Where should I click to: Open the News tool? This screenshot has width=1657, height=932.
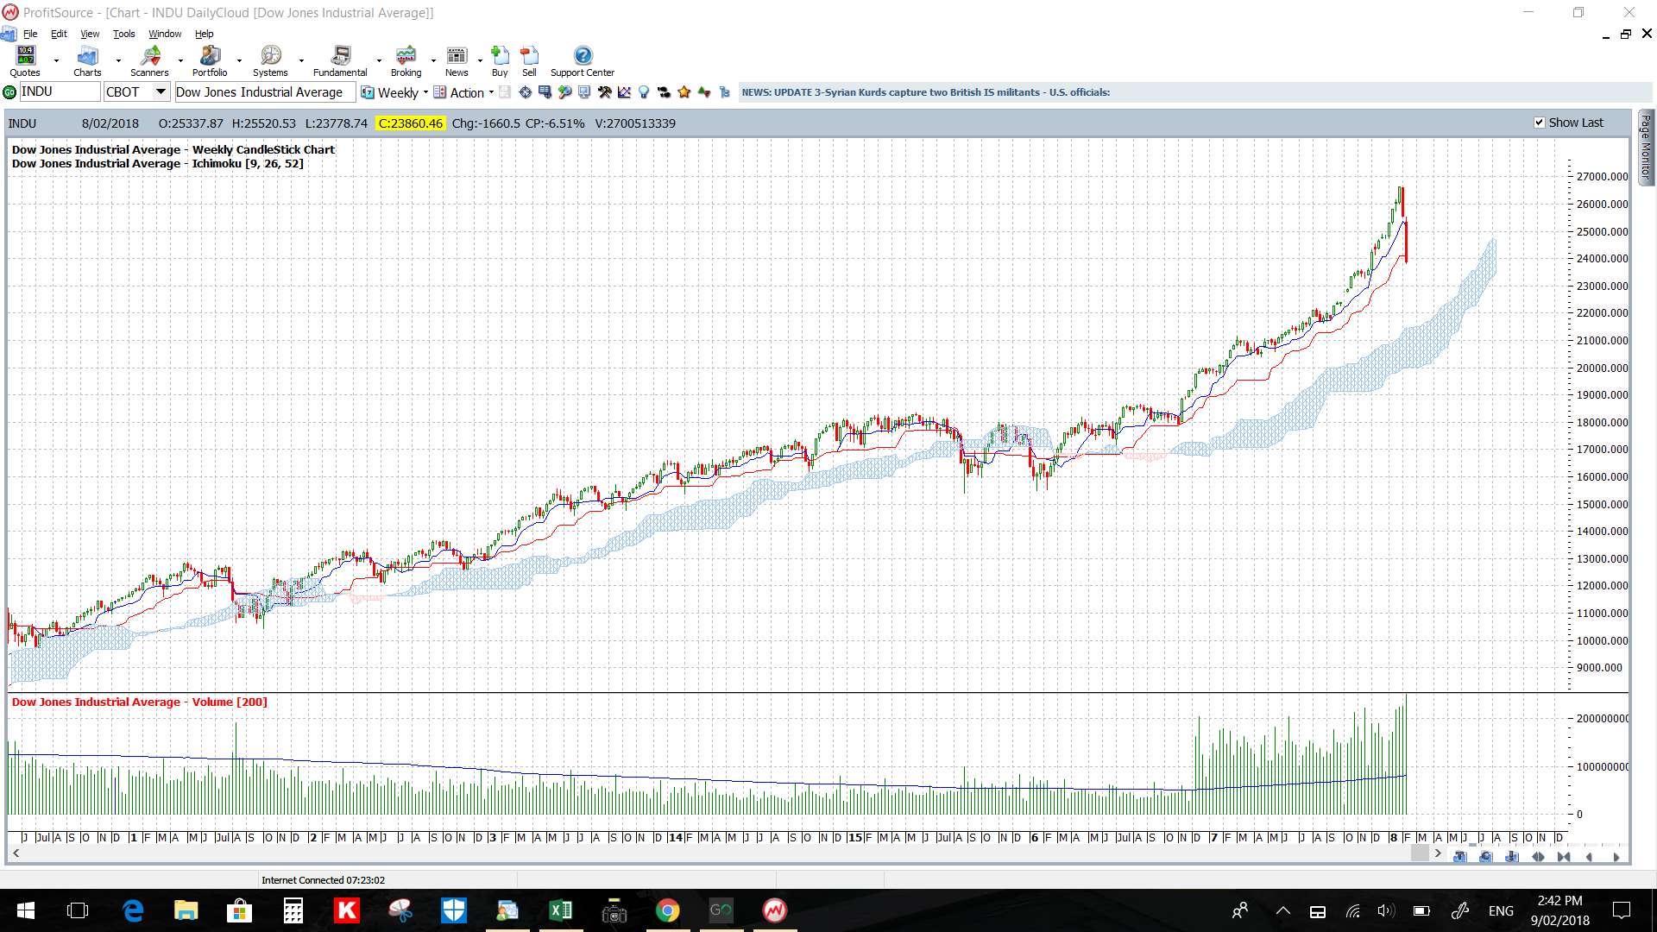pyautogui.click(x=457, y=60)
